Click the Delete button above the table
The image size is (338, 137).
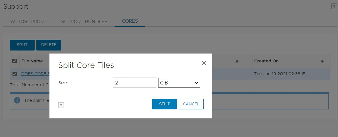[x=49, y=45]
